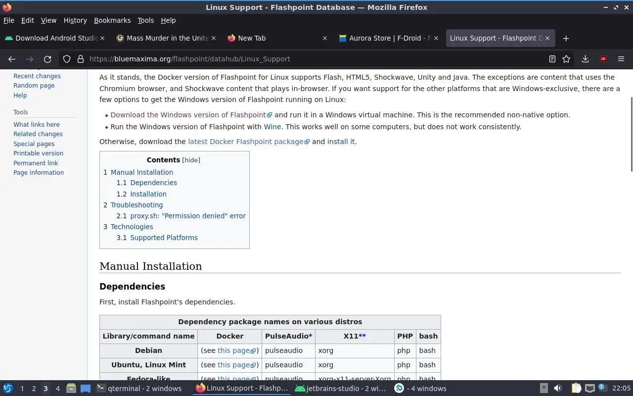Screen dimensions: 633x396
Task: Open Random page sidebar link
Action: pos(34,86)
